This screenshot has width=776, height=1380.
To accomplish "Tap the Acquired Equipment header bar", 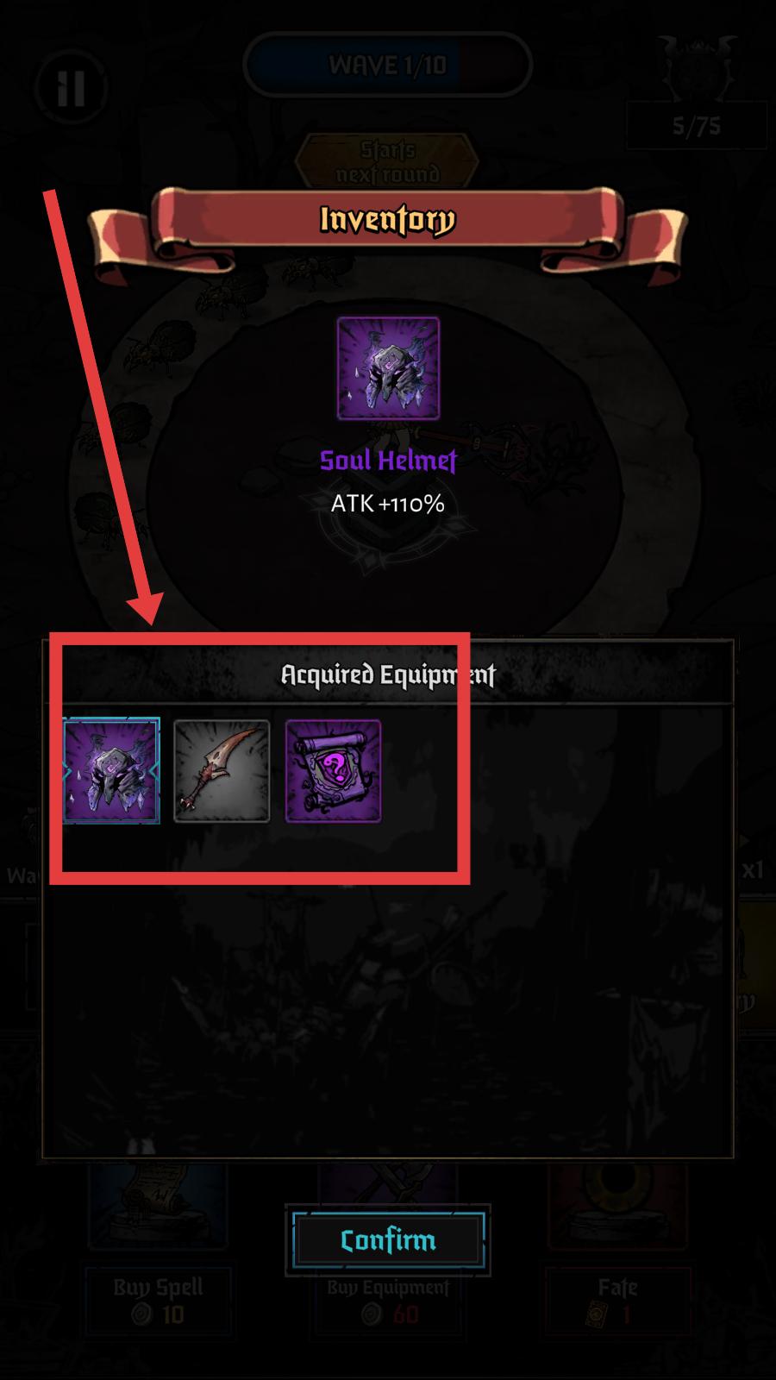I will (388, 674).
